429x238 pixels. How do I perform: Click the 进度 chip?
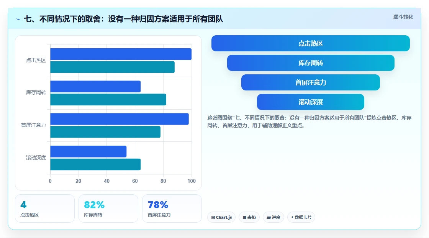273,217
